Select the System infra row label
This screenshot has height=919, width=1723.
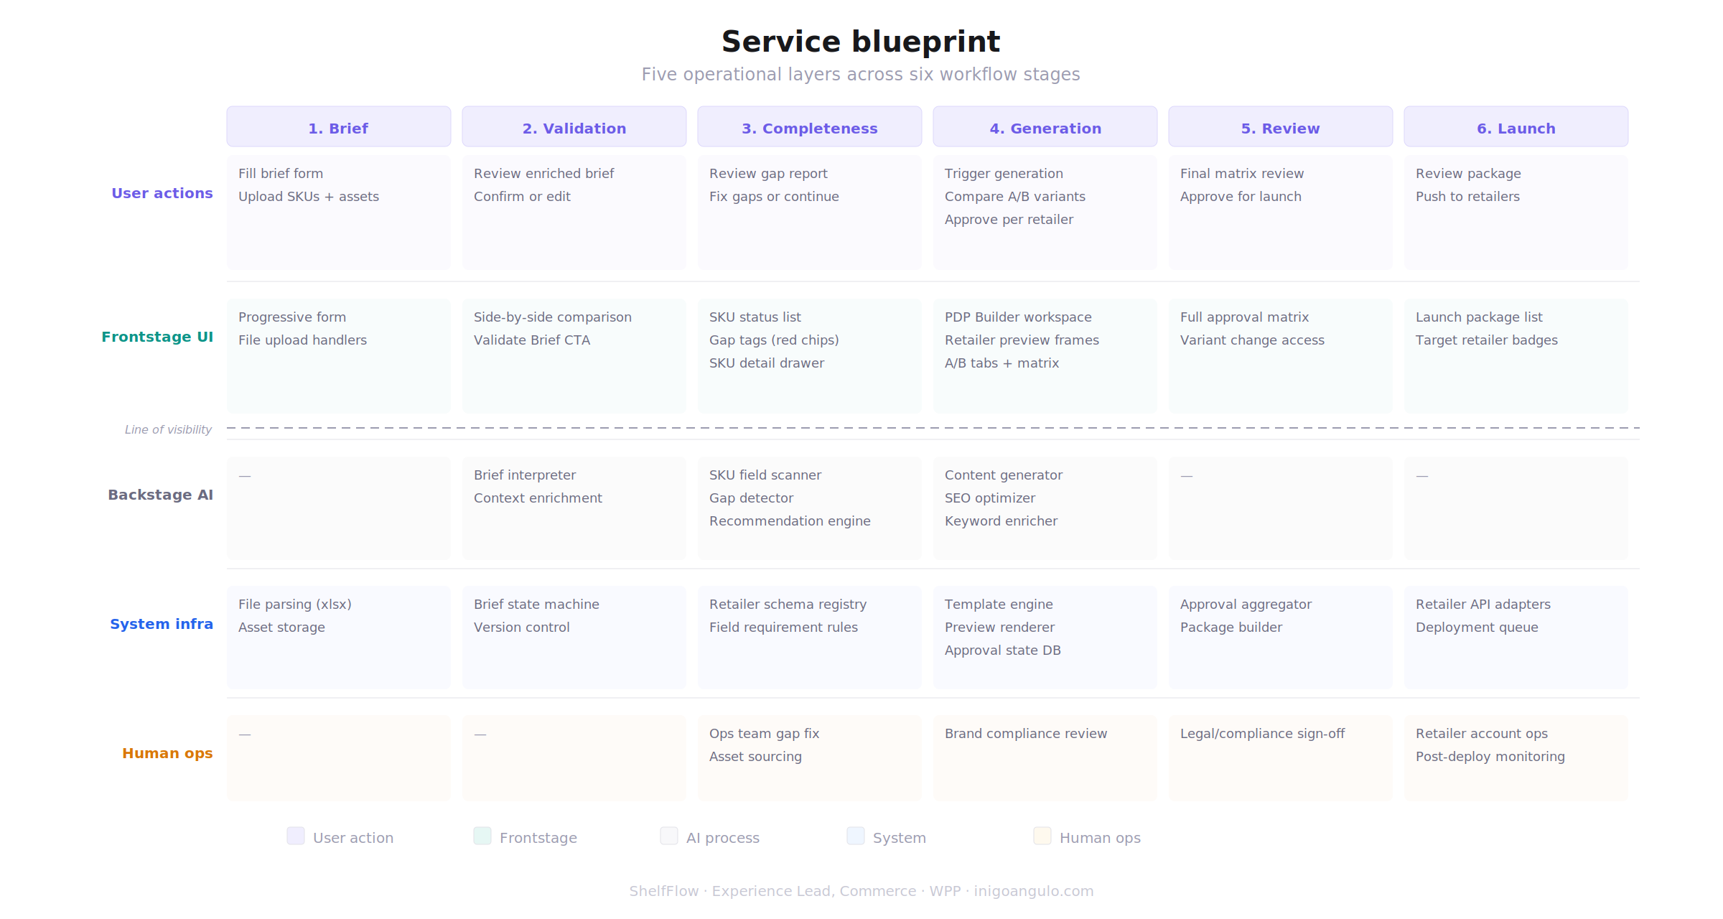click(161, 624)
